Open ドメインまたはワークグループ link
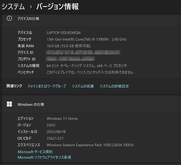Viewport: 181px width, 165px height. (x=47, y=86)
